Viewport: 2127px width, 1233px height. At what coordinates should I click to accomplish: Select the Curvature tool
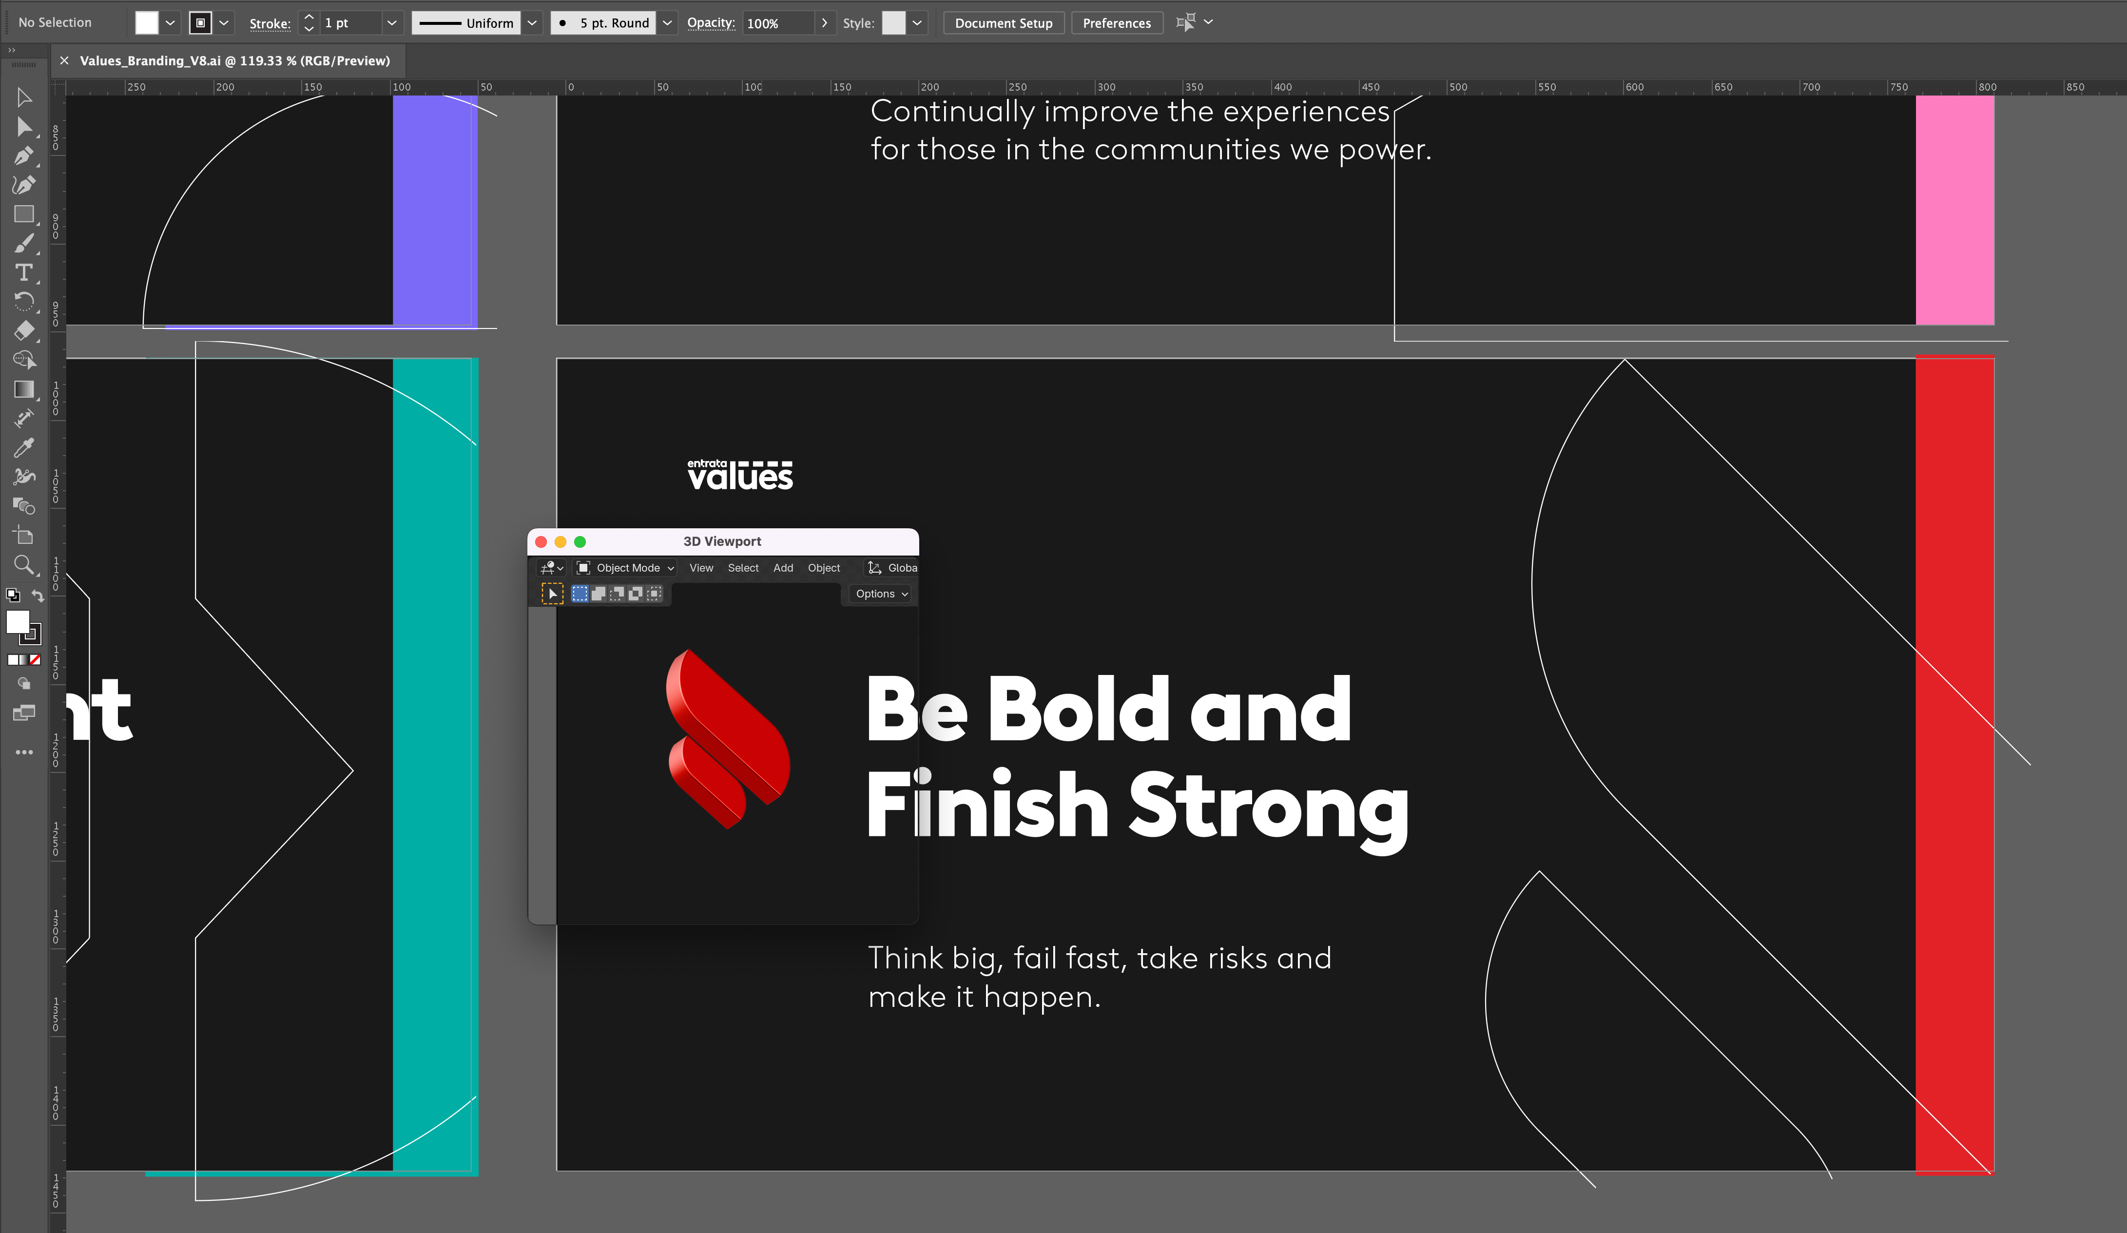point(23,185)
